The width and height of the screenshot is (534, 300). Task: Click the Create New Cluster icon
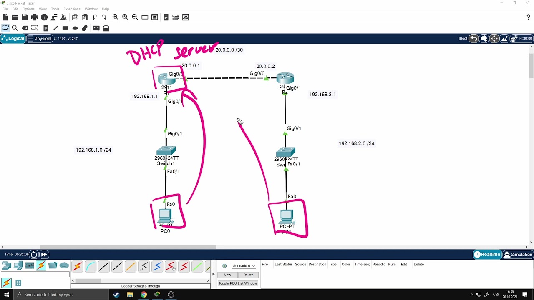pyautogui.click(x=484, y=39)
